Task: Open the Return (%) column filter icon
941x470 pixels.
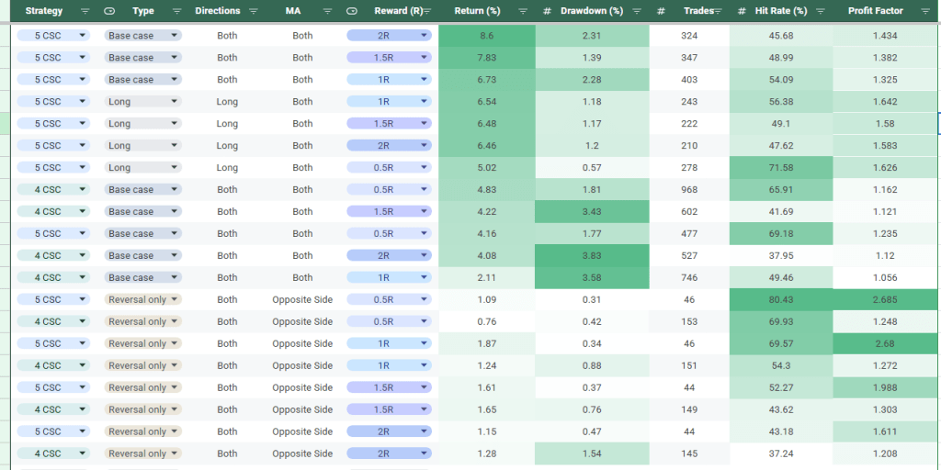Action: pyautogui.click(x=523, y=11)
